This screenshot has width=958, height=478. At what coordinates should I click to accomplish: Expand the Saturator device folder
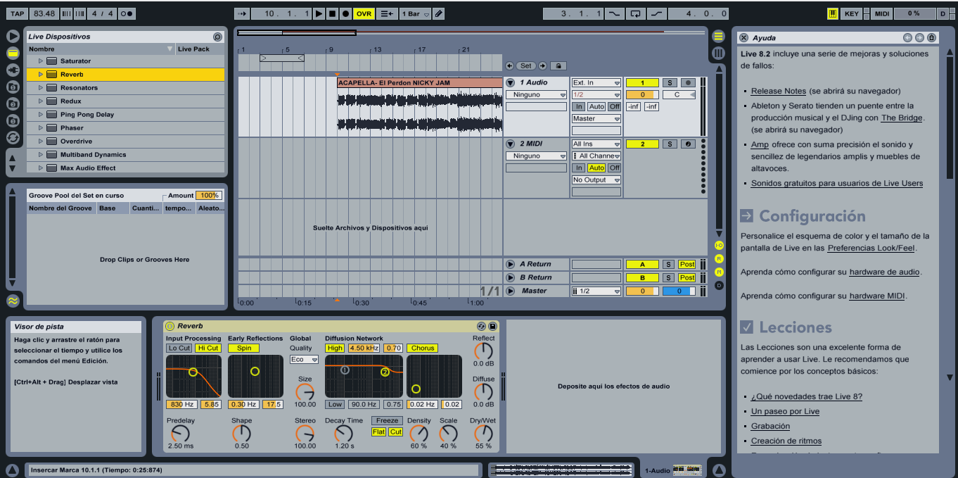click(41, 61)
